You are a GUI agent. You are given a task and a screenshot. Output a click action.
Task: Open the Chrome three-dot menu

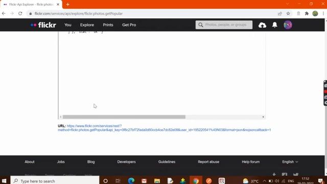click(x=323, y=14)
